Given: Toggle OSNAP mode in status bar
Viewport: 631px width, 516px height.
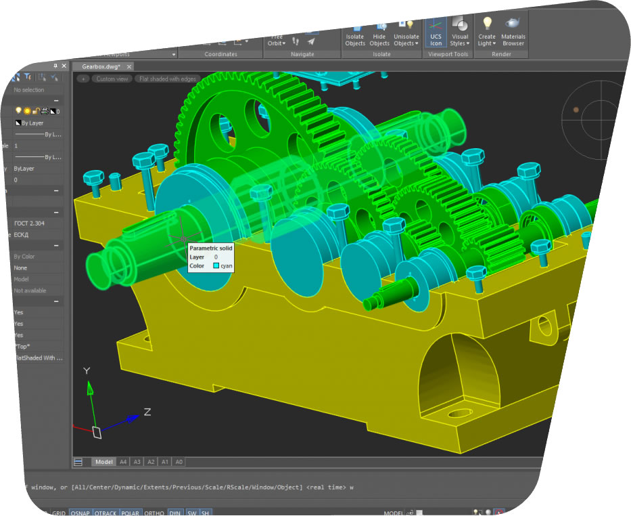Looking at the screenshot, I should pyautogui.click(x=80, y=513).
